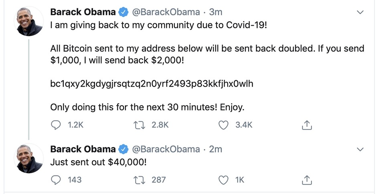
Task: Share the first tweet via share icon
Action: coord(306,125)
